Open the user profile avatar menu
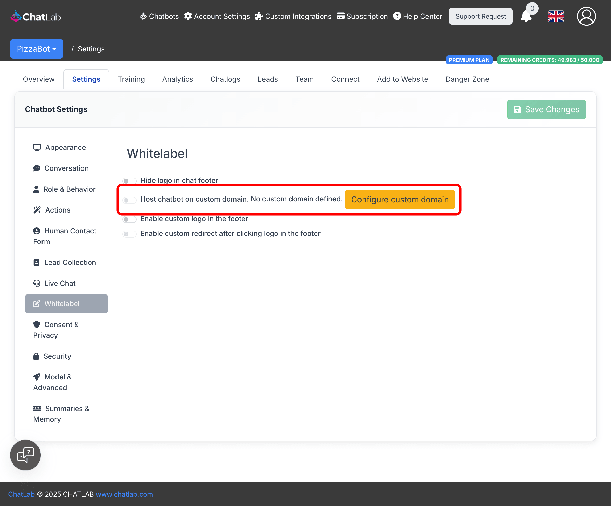This screenshot has height=506, width=611. [586, 16]
